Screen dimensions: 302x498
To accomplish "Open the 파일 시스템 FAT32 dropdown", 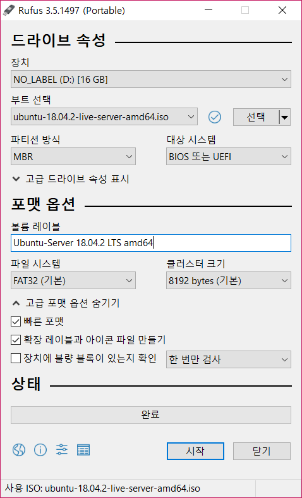I will (73, 280).
